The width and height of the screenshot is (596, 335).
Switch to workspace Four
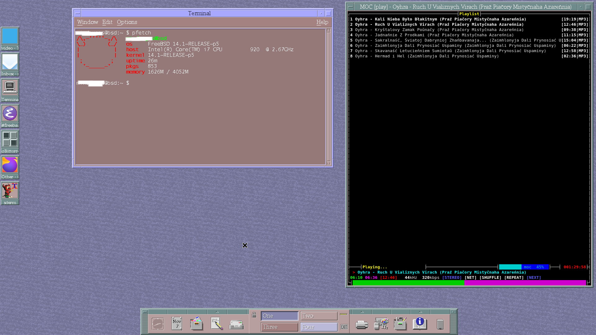pyautogui.click(x=319, y=327)
